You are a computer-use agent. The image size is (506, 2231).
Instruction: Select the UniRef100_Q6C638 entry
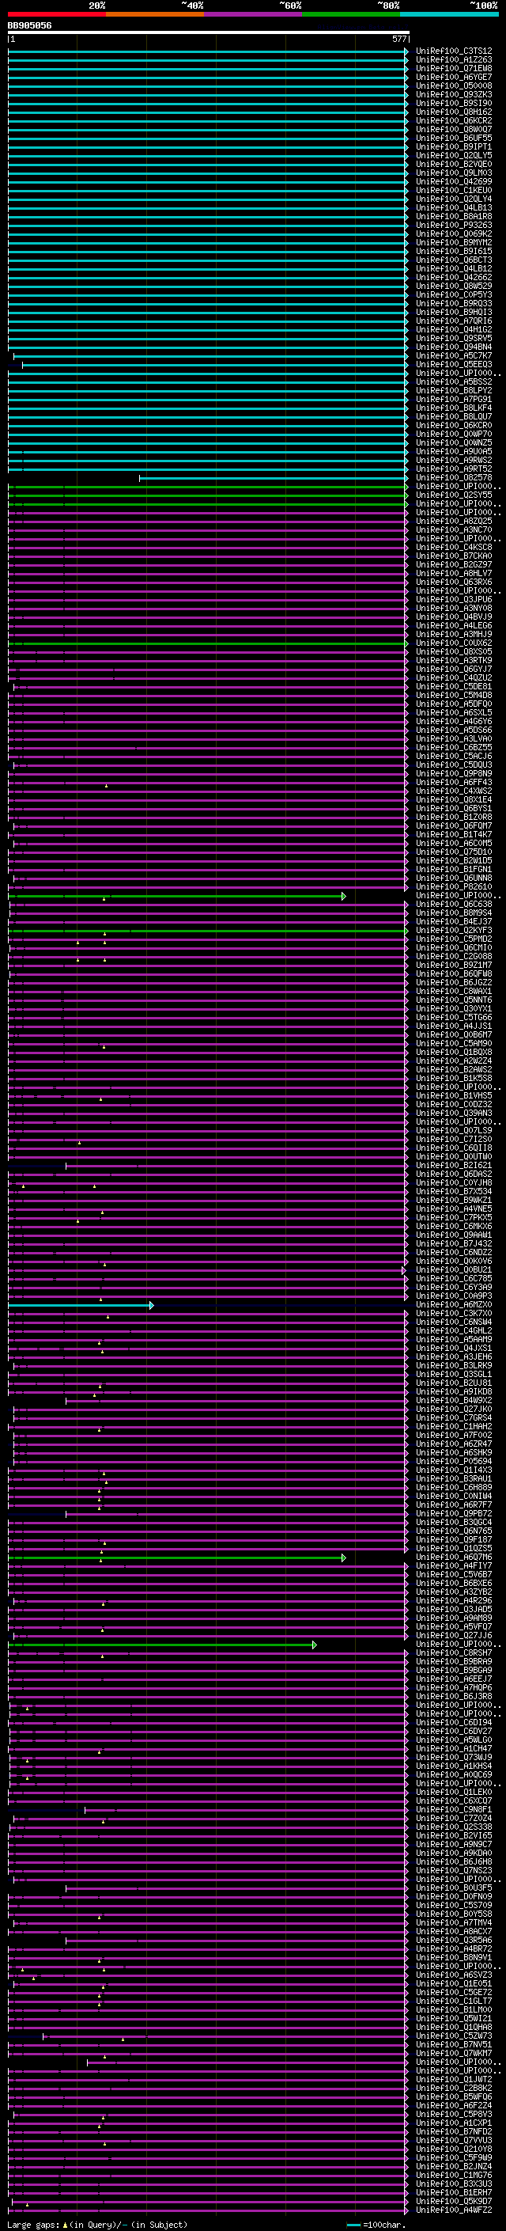point(454,904)
